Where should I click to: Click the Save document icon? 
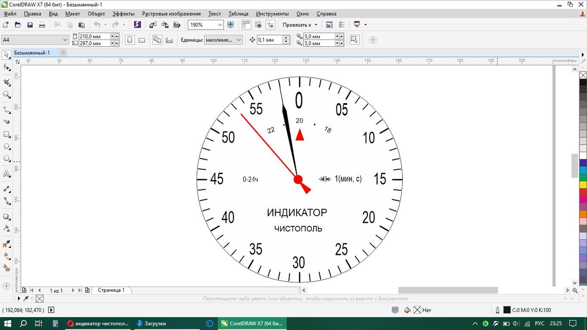[x=30, y=25]
